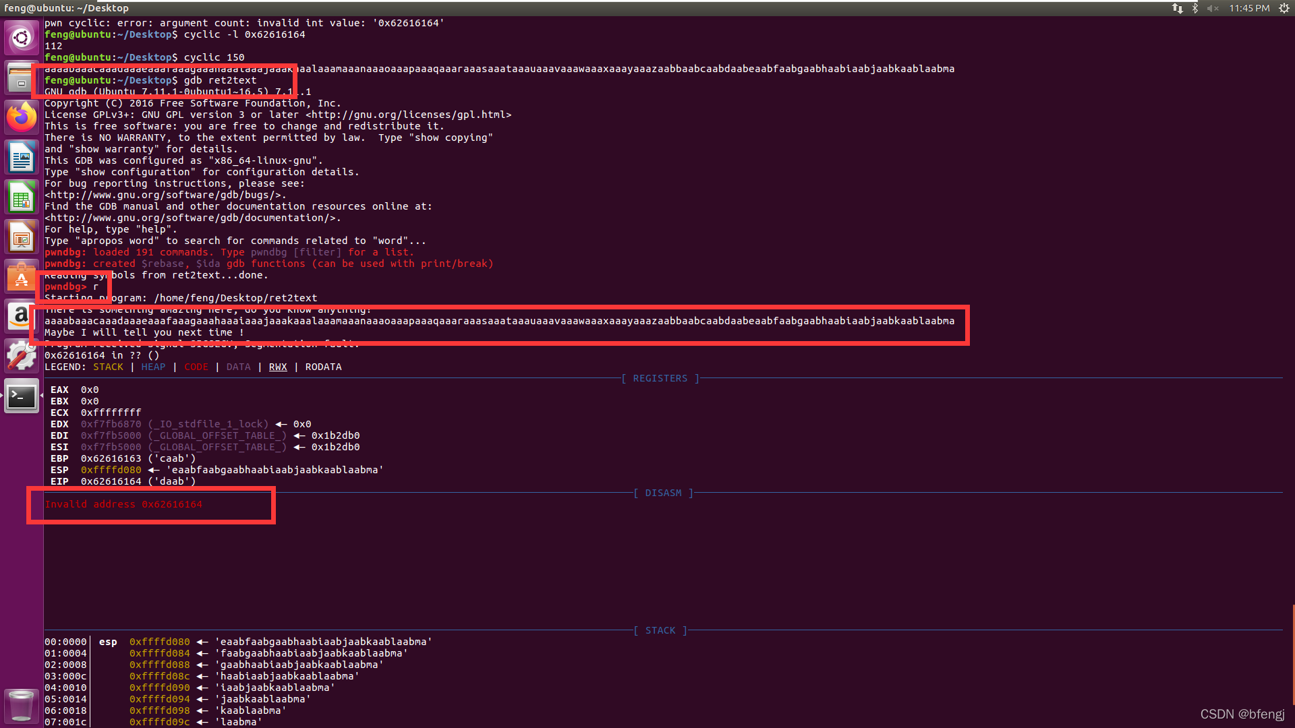Viewport: 1295px width, 728px height.
Task: Click the ESP address 0xffffd080 in registers
Action: [x=111, y=470]
